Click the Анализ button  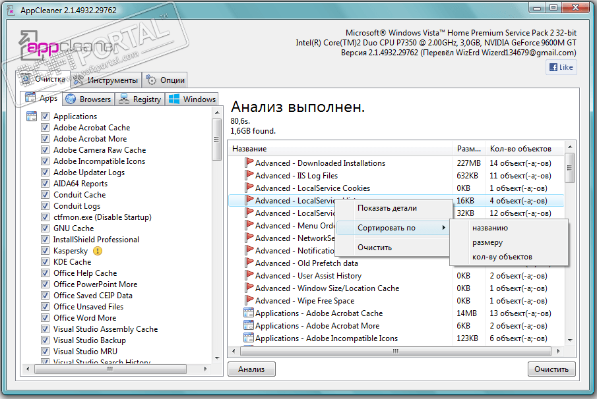pyautogui.click(x=251, y=369)
